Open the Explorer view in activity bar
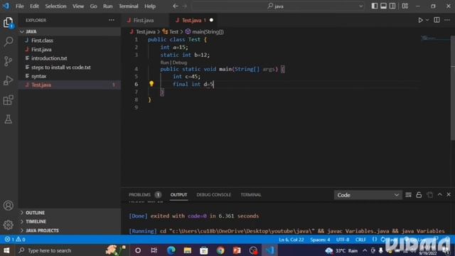The width and height of the screenshot is (455, 256). pos(8,23)
